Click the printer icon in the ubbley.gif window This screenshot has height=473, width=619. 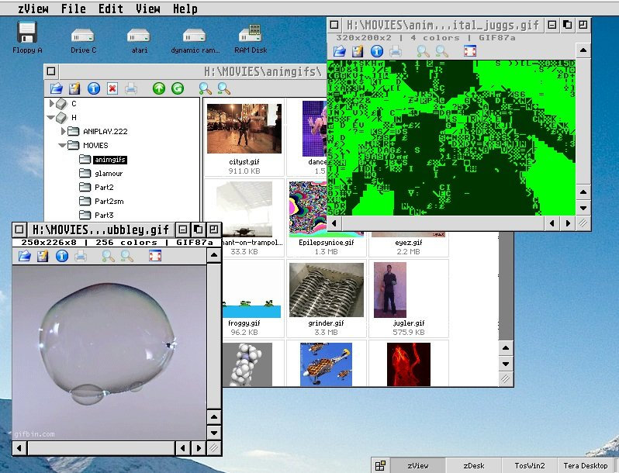[81, 256]
